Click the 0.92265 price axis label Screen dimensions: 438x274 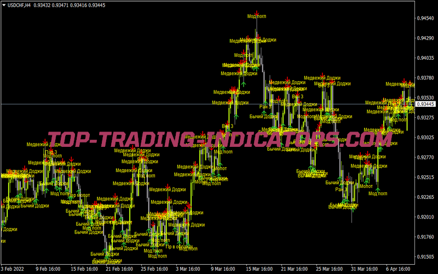click(x=425, y=197)
